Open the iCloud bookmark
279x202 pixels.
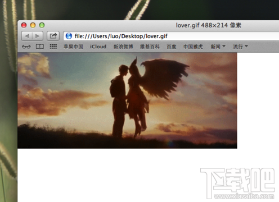coord(98,47)
